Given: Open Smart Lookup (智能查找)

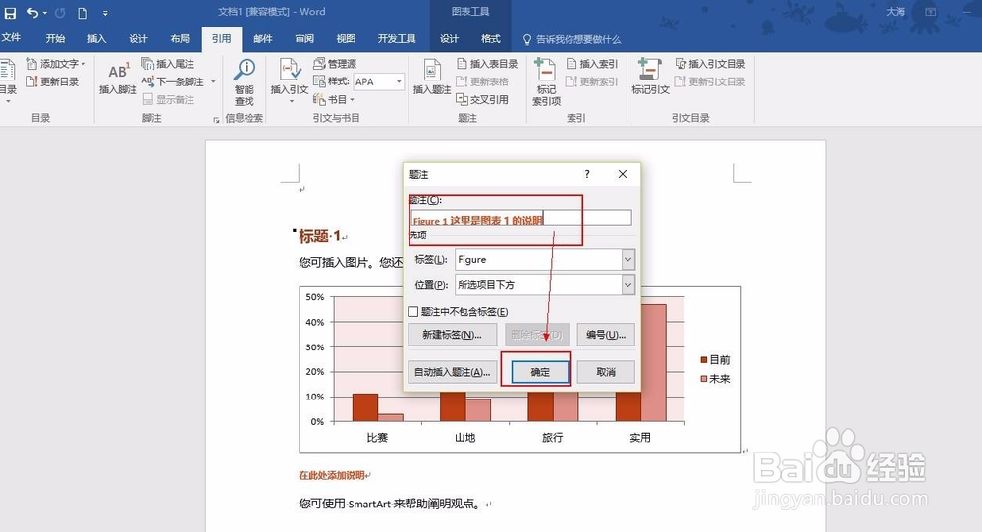Looking at the screenshot, I should point(245,82).
